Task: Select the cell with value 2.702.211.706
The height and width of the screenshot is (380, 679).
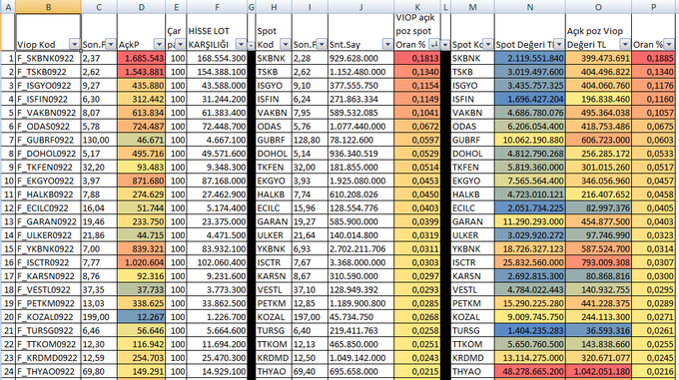Action: click(x=360, y=249)
